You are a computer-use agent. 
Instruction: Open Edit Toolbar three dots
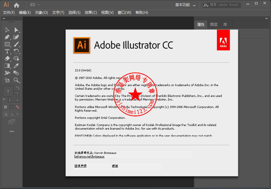point(12,131)
